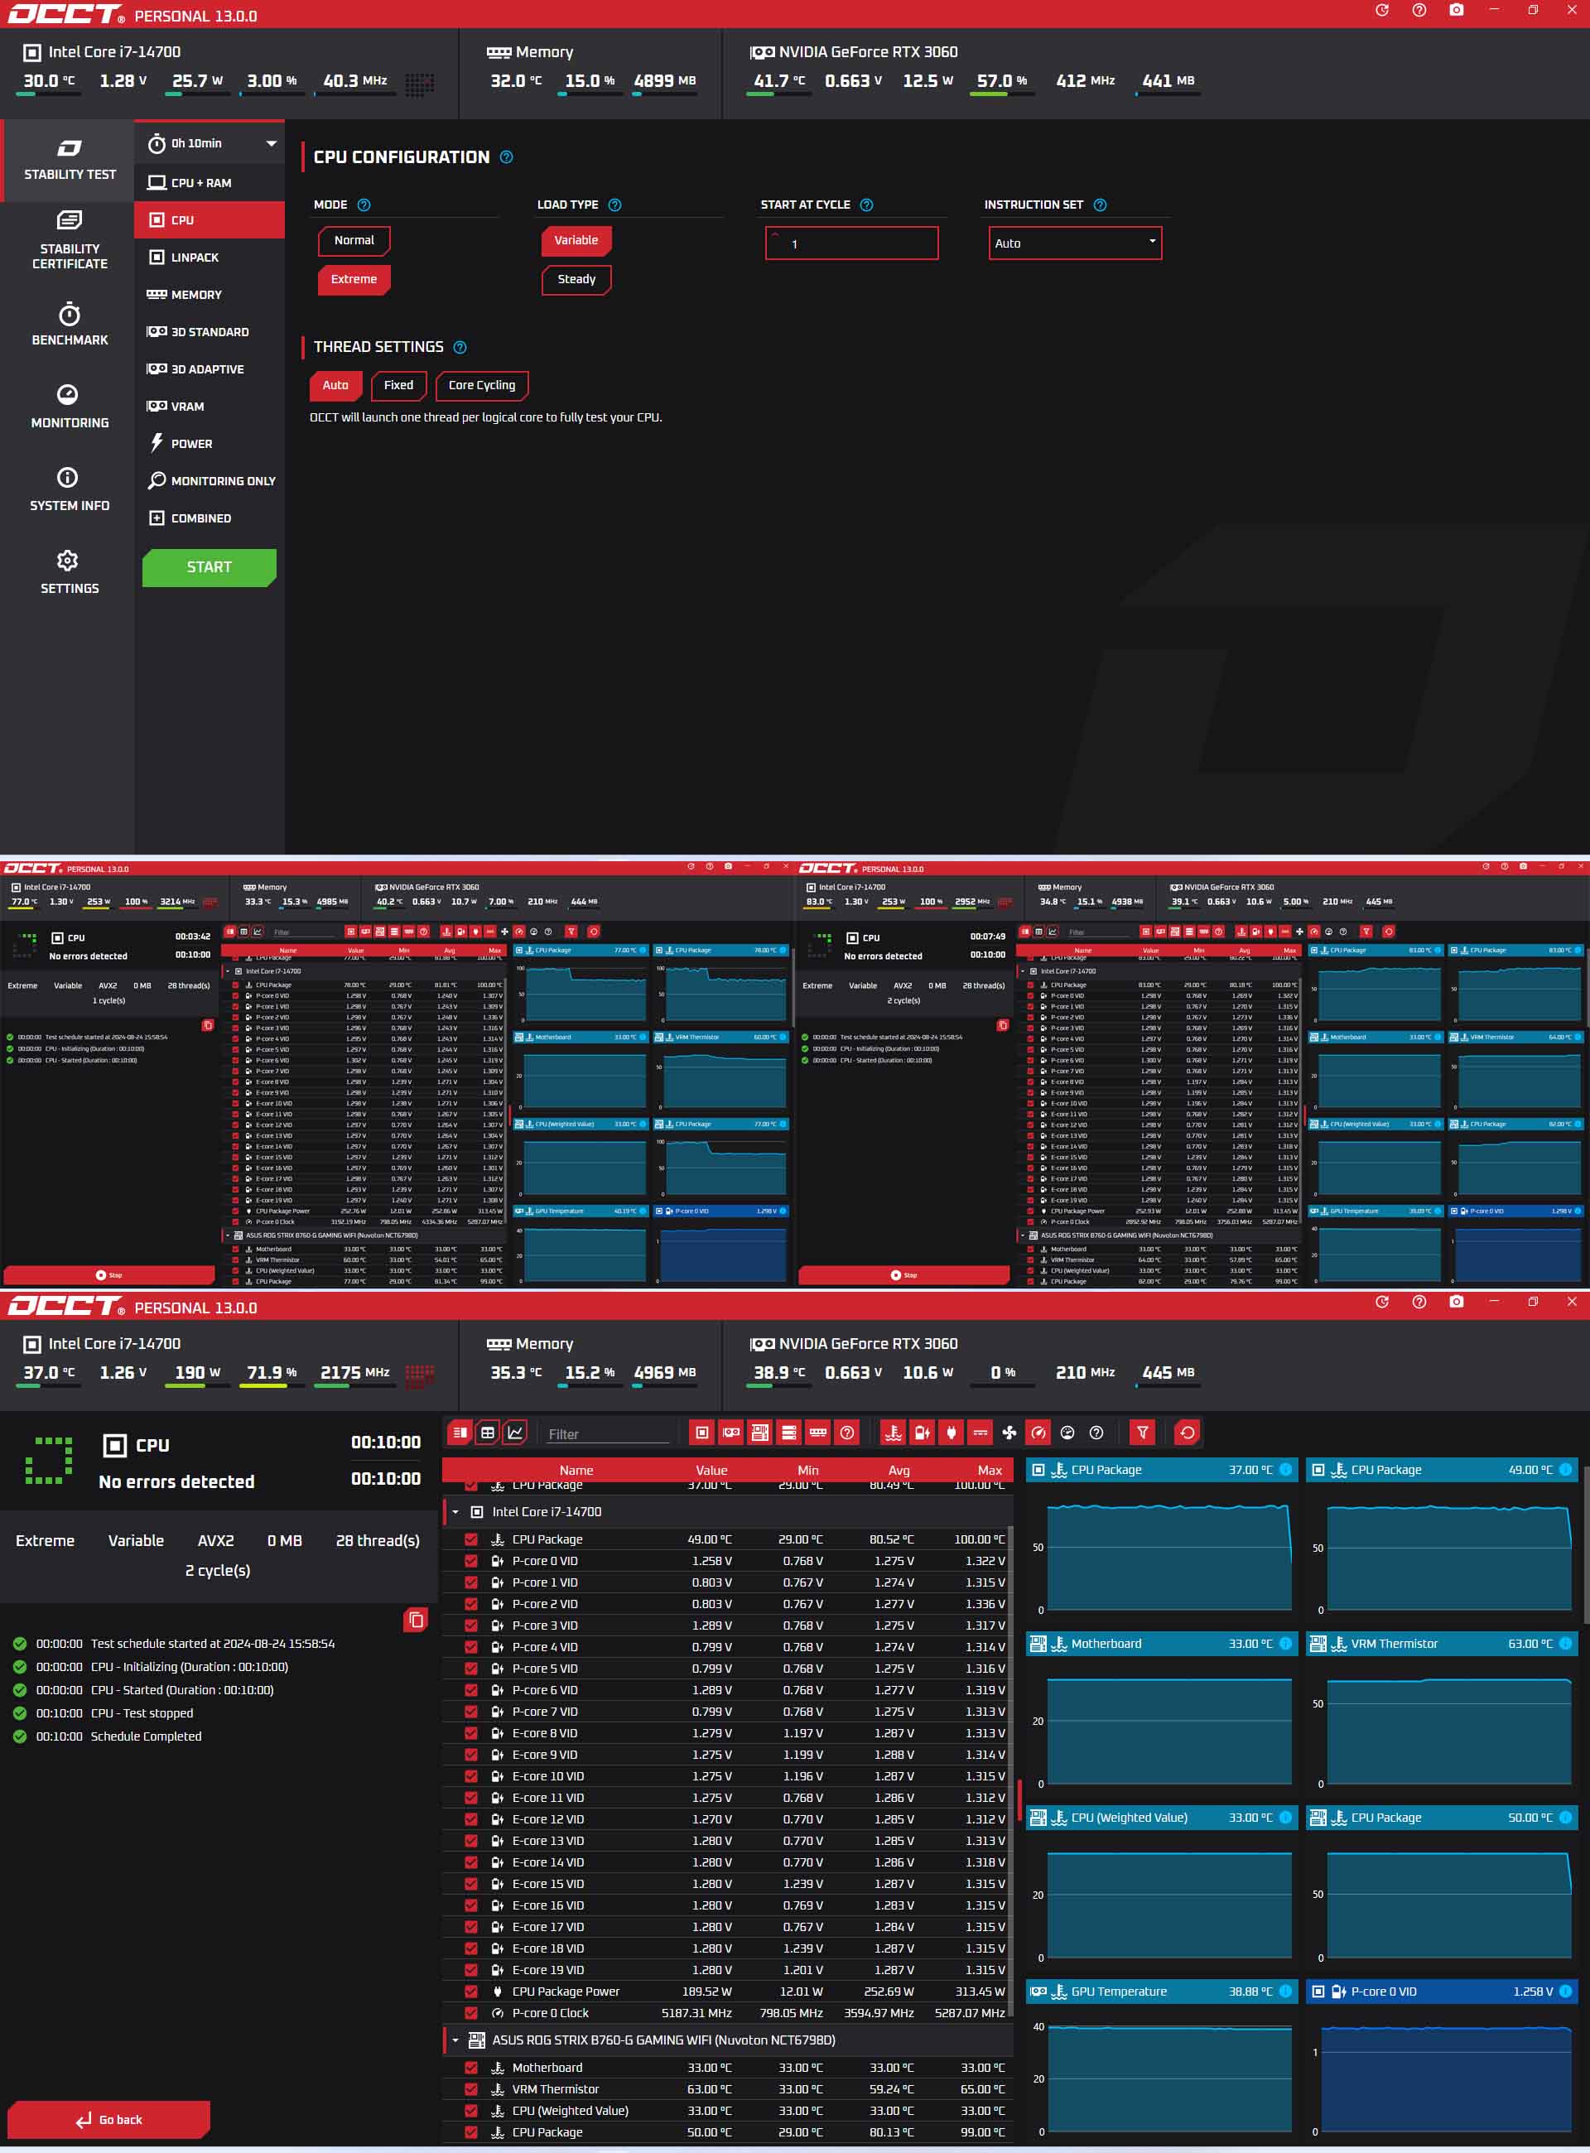Select the Core Cycling thread setting
This screenshot has height=2153, width=1590.
[481, 385]
